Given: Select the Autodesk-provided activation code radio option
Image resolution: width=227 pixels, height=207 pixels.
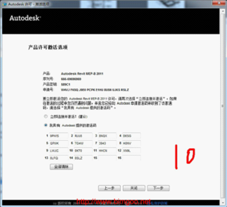Looking at the screenshot, I should coord(46,125).
